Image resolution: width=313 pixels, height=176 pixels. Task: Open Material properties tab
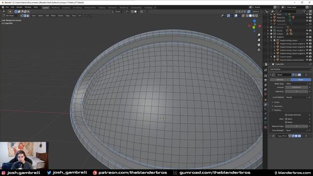tap(266, 127)
